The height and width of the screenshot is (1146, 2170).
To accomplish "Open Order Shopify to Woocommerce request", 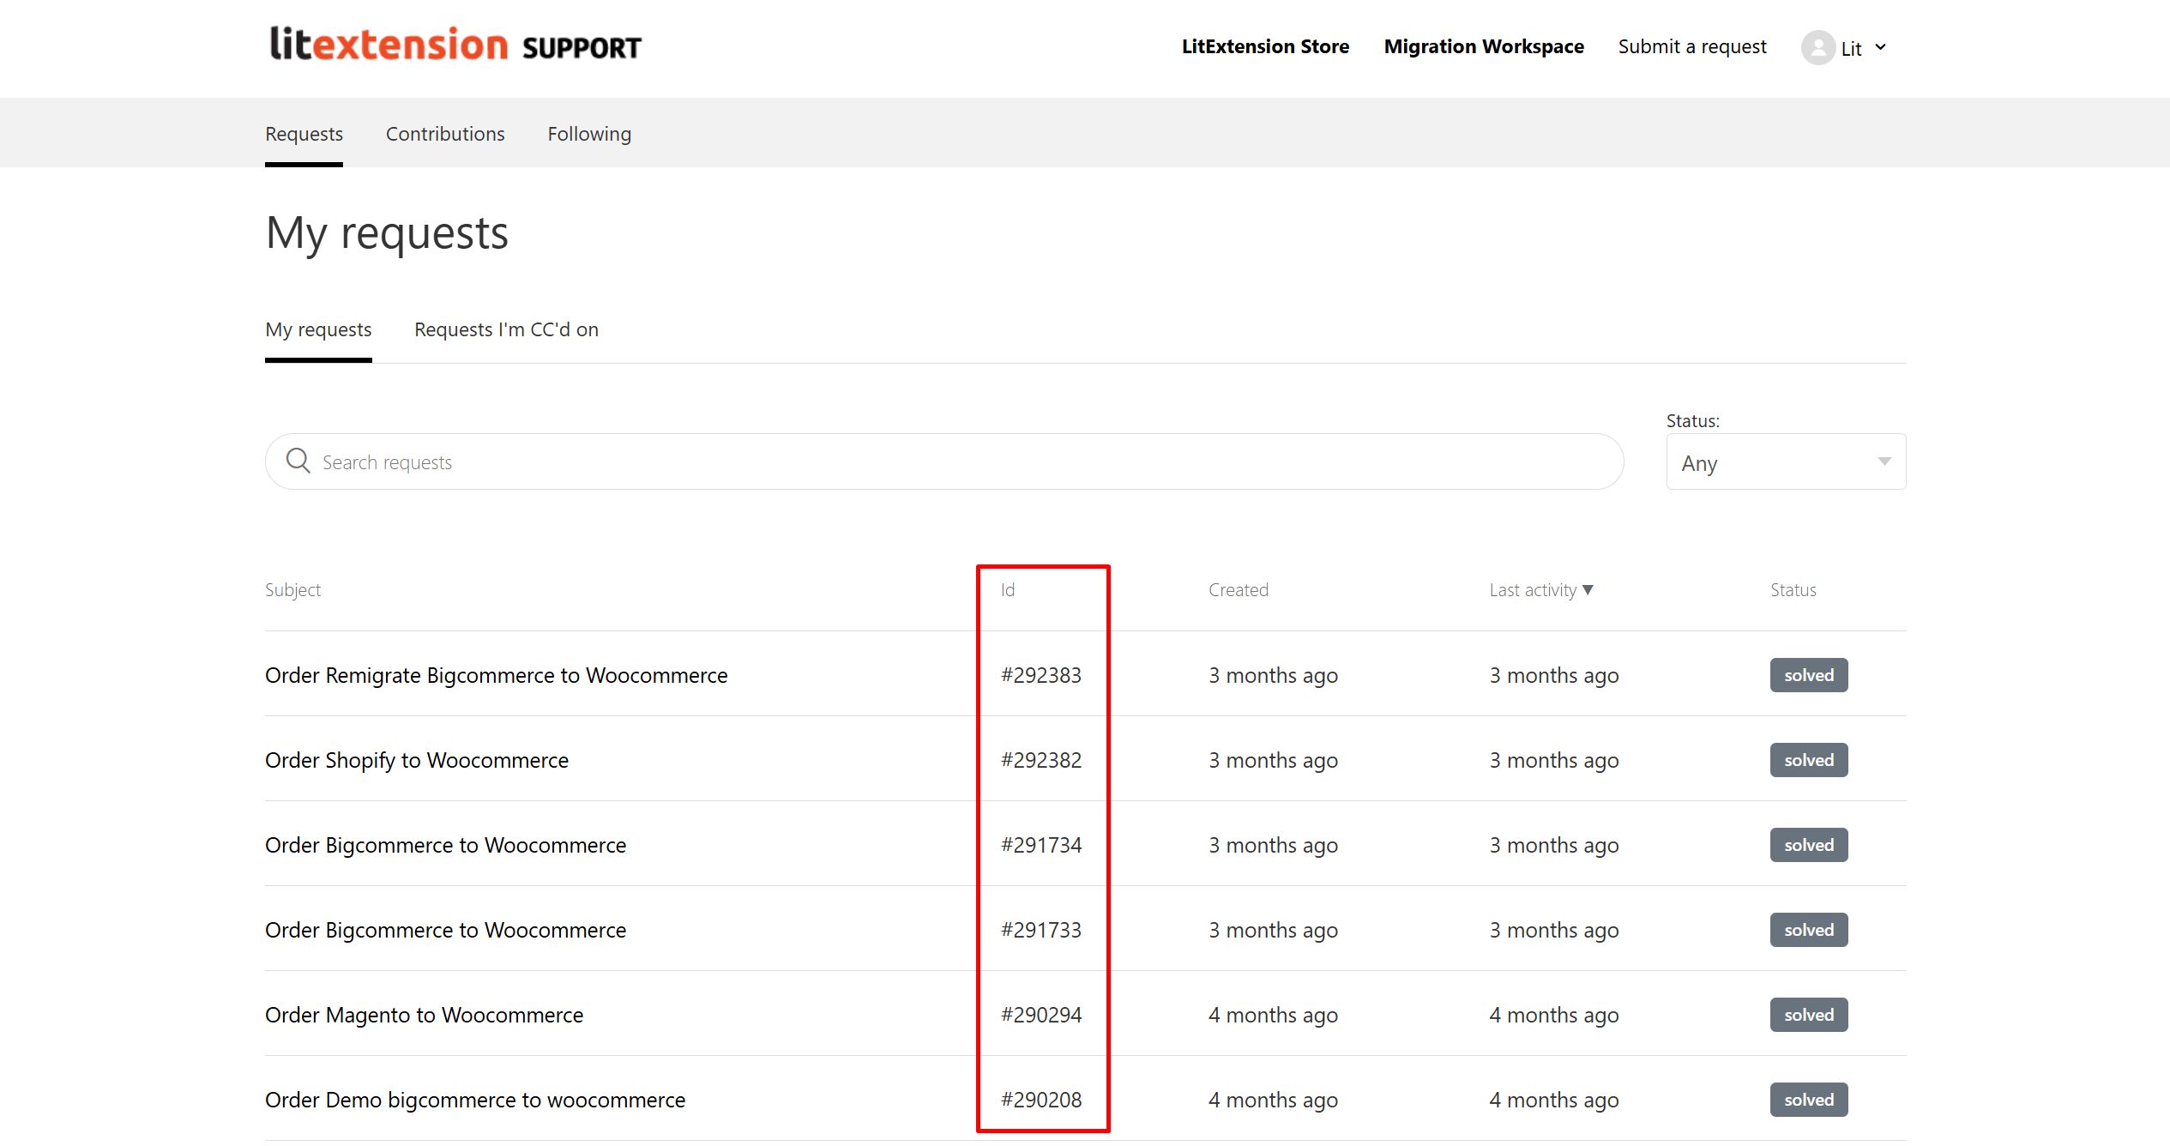I will [417, 760].
